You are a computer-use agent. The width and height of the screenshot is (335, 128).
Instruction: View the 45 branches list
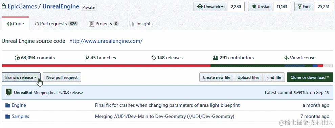pyautogui.click(x=100, y=58)
